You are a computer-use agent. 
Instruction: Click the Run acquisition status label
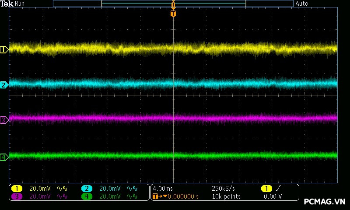click(20, 3)
